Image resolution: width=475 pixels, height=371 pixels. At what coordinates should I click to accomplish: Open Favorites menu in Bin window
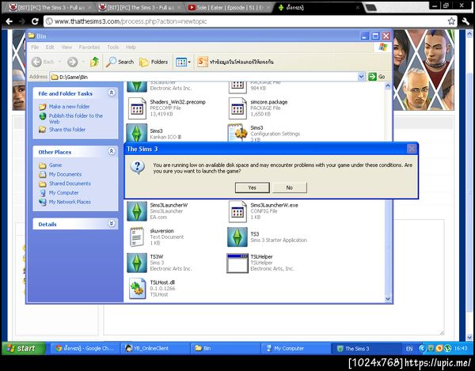[89, 47]
